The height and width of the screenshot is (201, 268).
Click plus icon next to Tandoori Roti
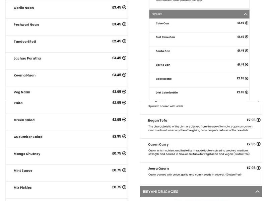(x=124, y=41)
